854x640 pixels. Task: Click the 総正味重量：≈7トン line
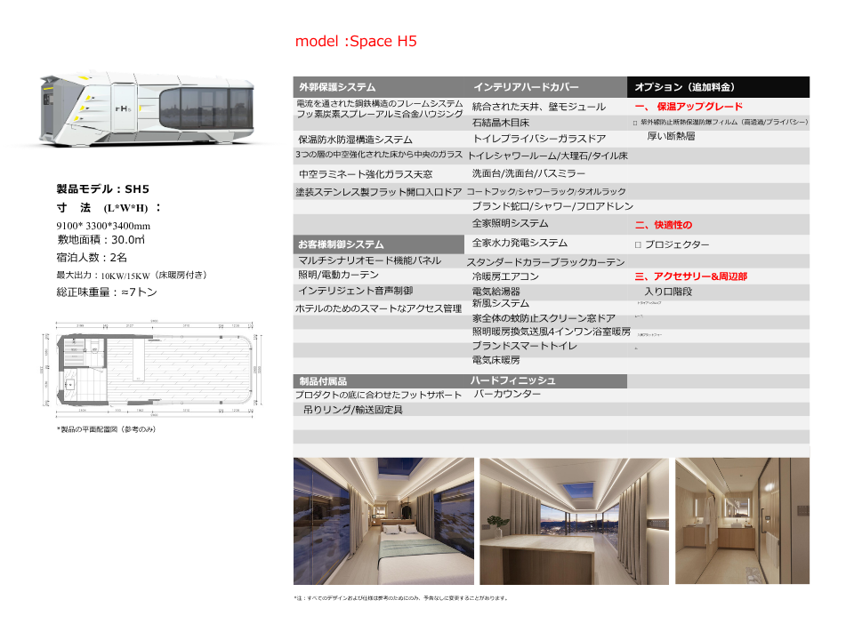pos(107,292)
